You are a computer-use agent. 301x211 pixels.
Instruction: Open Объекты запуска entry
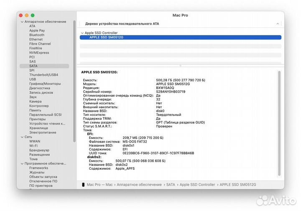pos(43,177)
